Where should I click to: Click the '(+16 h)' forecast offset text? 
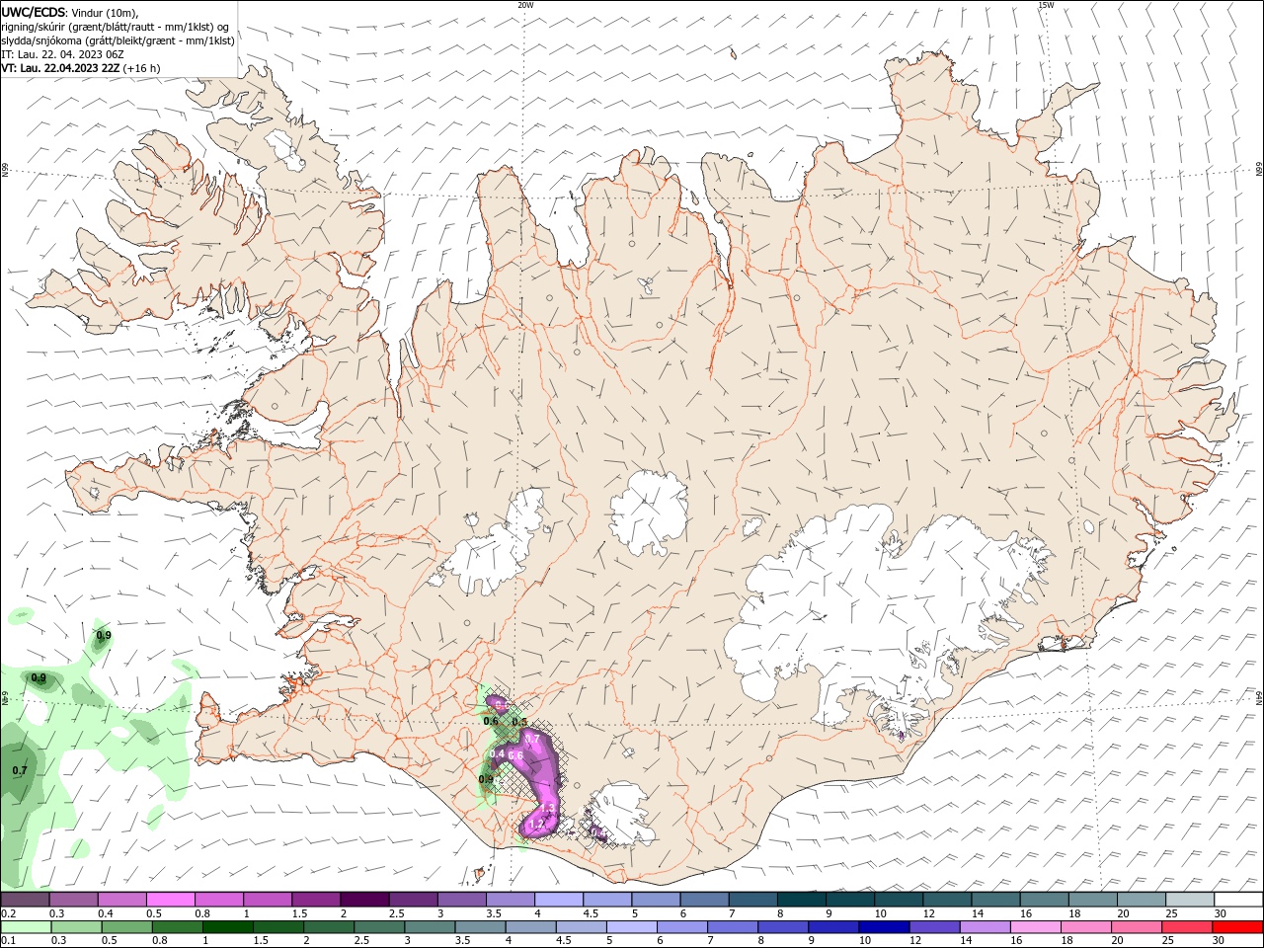click(x=142, y=68)
